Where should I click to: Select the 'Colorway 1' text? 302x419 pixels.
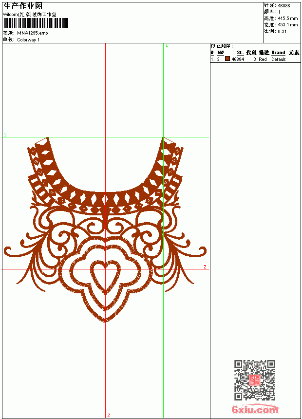pos(28,40)
